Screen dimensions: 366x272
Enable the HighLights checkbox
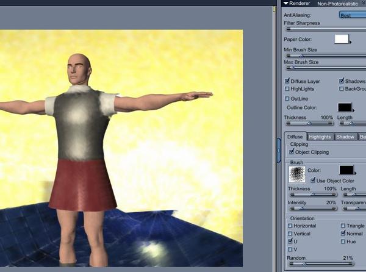287,88
